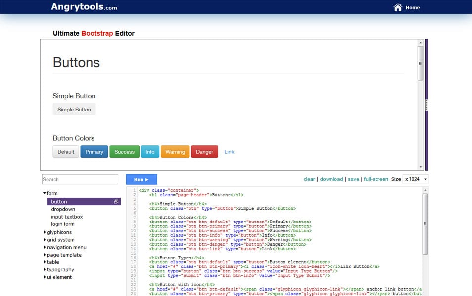Click the preview pane scrollbar thumb
This screenshot has width=472, height=296.
coord(420,63)
